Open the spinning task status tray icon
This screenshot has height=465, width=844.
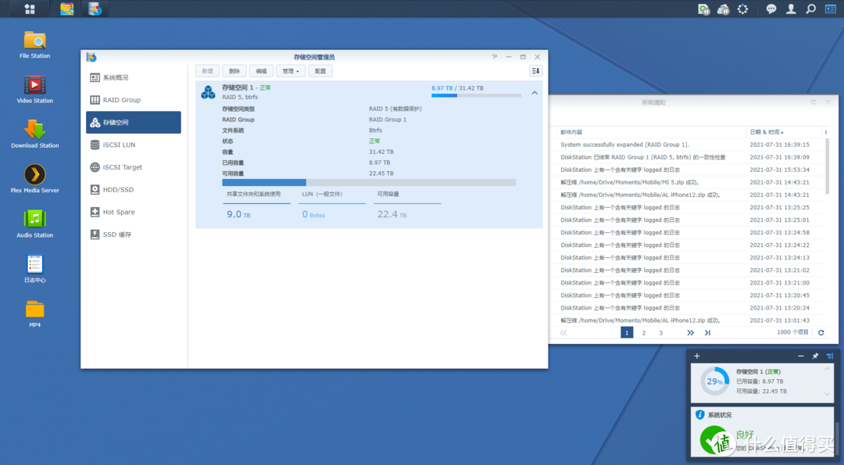tap(742, 9)
